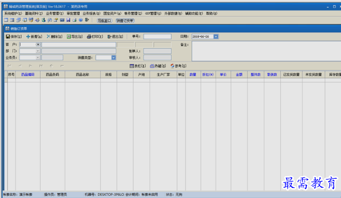Click the 产地 column header
Viewport: 341px width, 198px height.
pyautogui.click(x=141, y=74)
